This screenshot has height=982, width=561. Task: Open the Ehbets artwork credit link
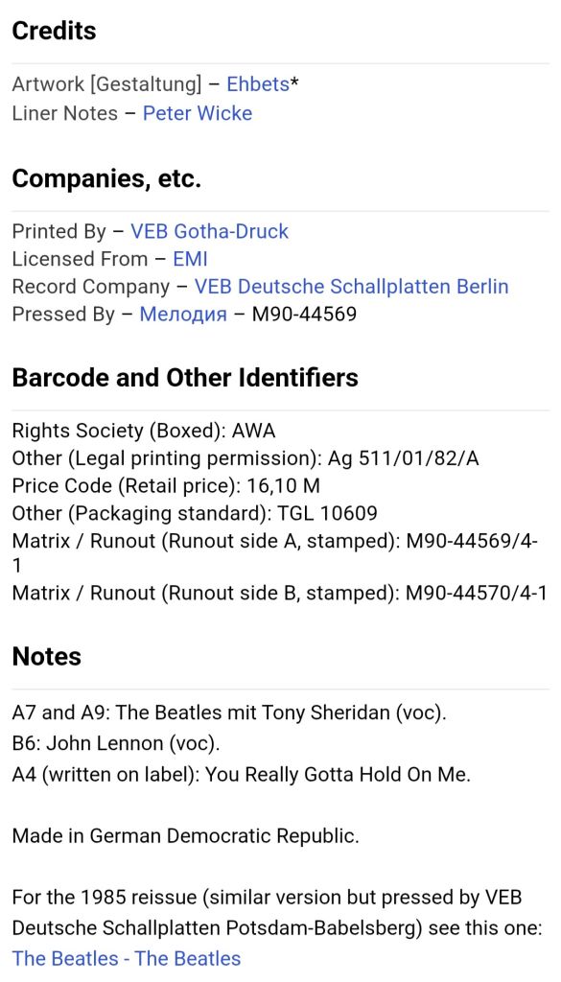pyautogui.click(x=257, y=84)
